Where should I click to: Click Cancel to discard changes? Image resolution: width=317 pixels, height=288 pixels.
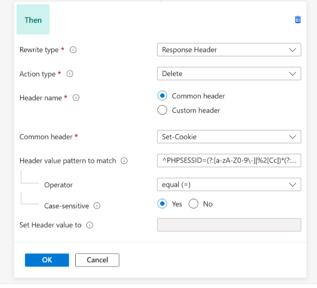(97, 260)
